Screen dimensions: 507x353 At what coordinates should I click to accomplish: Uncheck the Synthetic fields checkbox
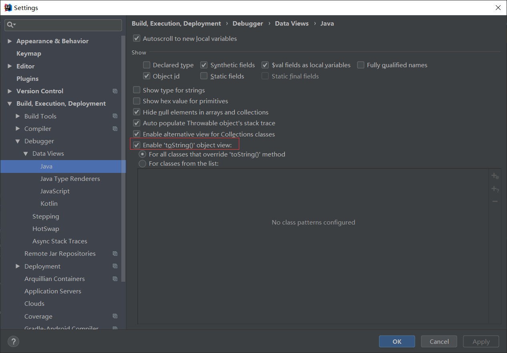(x=204, y=64)
